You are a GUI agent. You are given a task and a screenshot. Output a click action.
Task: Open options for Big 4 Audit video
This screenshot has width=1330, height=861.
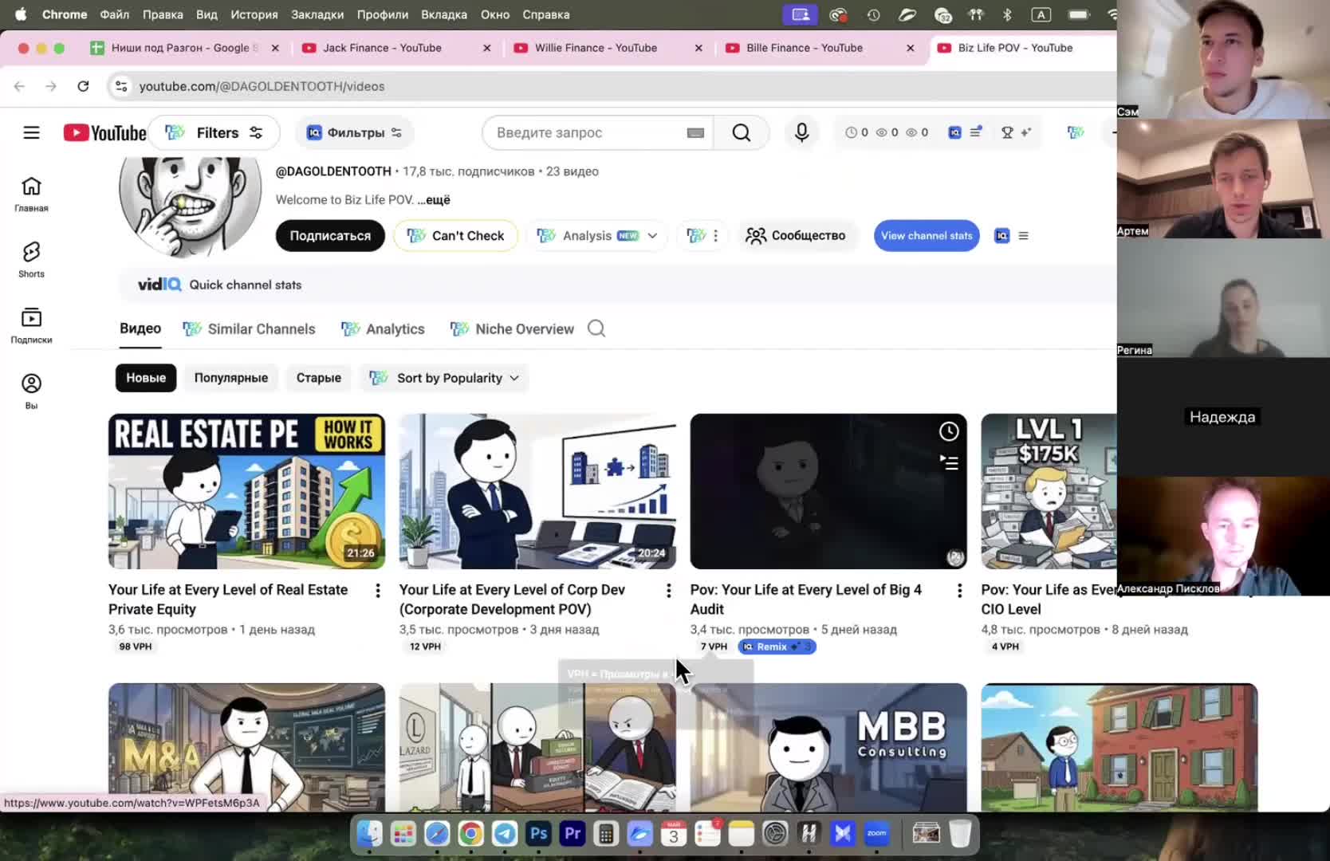click(x=959, y=591)
